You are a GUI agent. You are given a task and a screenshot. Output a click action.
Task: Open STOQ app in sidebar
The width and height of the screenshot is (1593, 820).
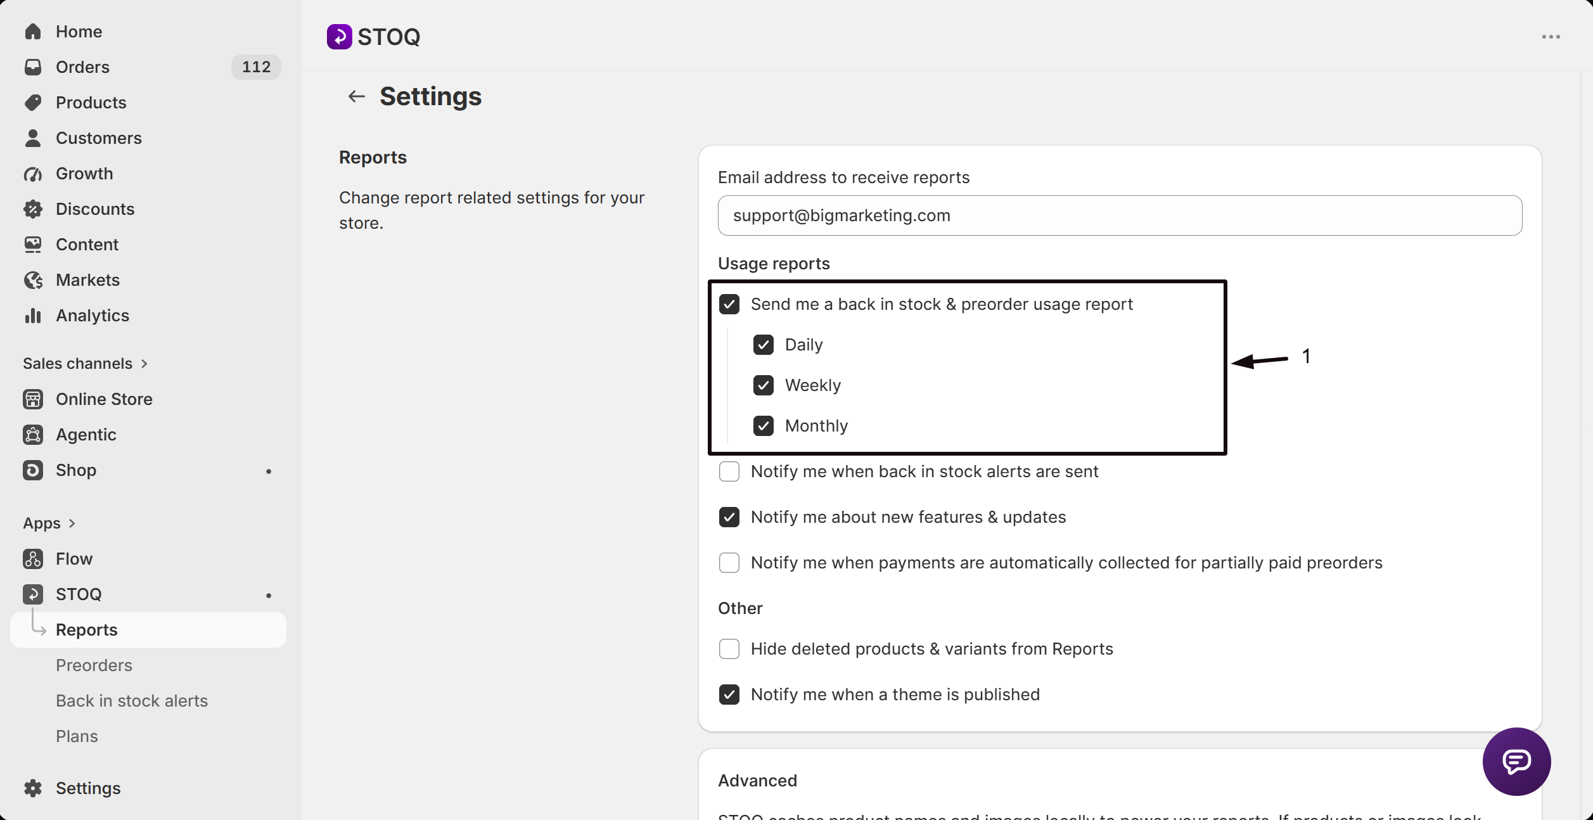coord(148,594)
